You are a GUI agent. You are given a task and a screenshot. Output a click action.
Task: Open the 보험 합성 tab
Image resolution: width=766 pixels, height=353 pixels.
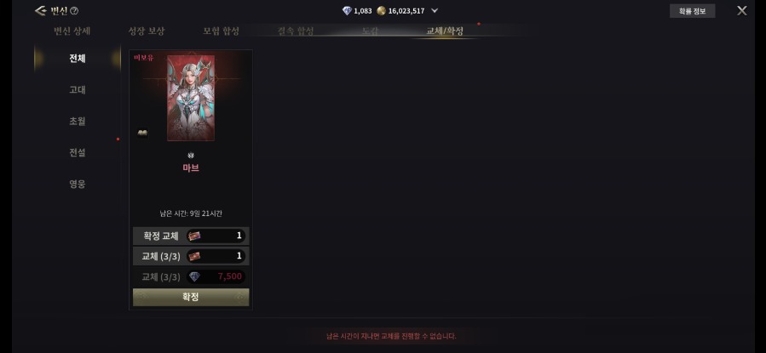point(221,31)
